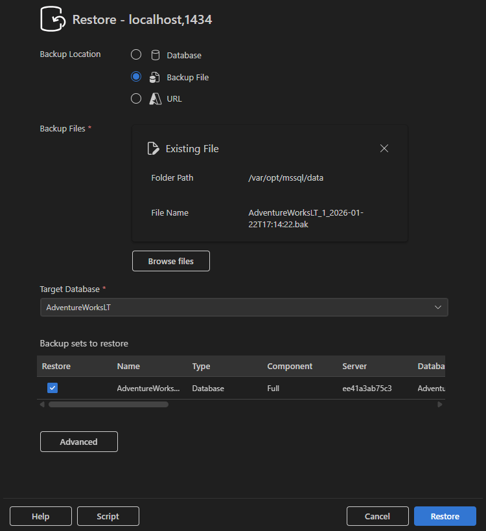Generate a script with the Script button
Viewport: 486px width, 531px height.
point(108,516)
